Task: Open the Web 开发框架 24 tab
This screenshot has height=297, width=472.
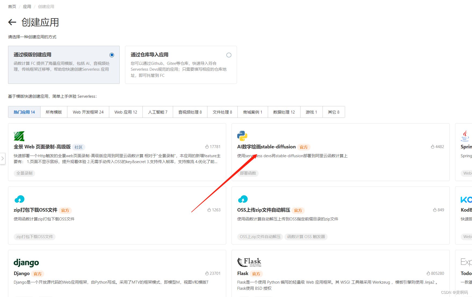Action: coord(88,112)
